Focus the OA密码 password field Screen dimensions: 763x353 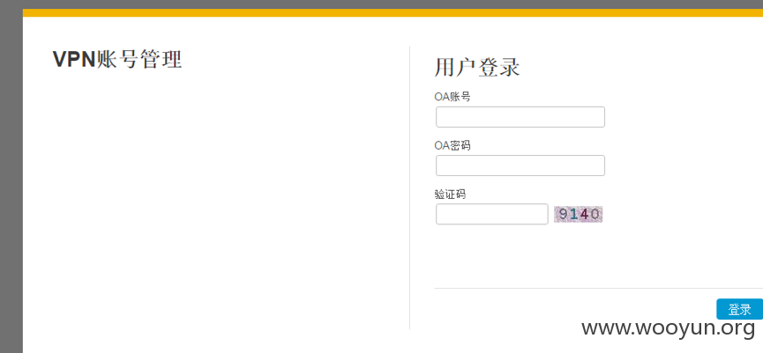click(520, 165)
